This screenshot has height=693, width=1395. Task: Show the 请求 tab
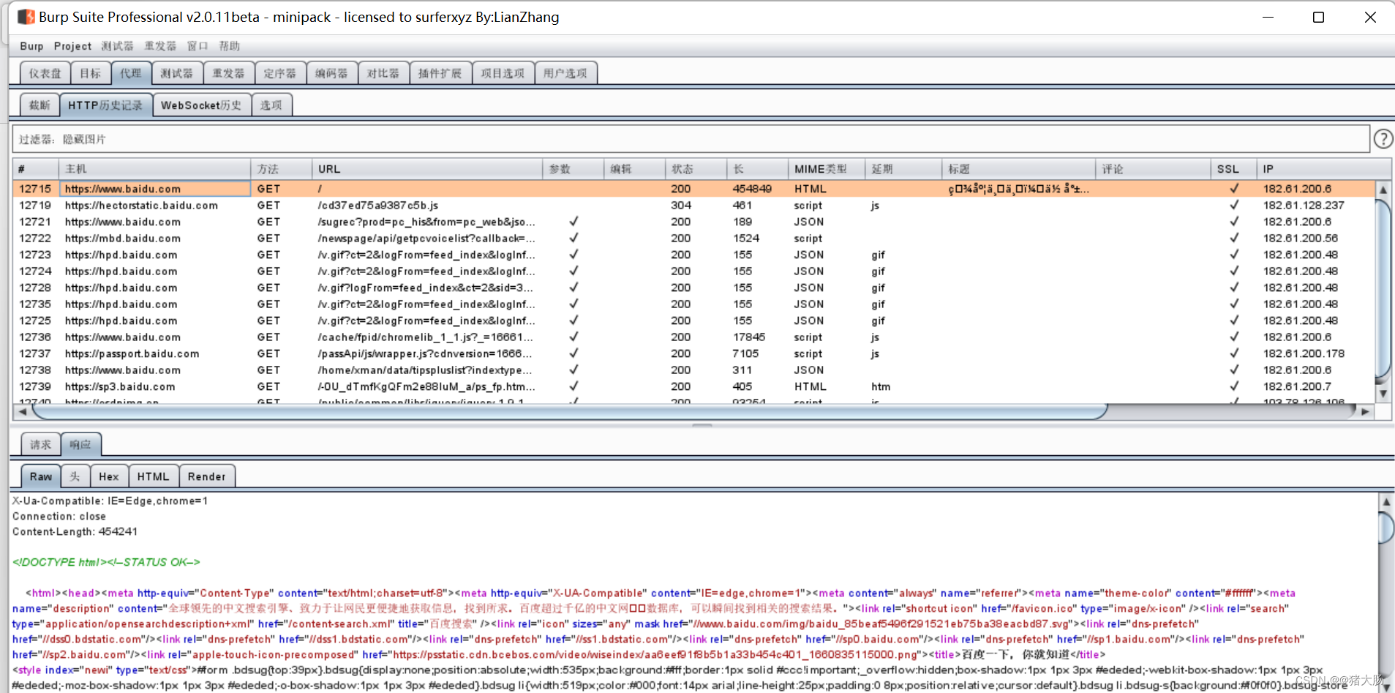(41, 444)
